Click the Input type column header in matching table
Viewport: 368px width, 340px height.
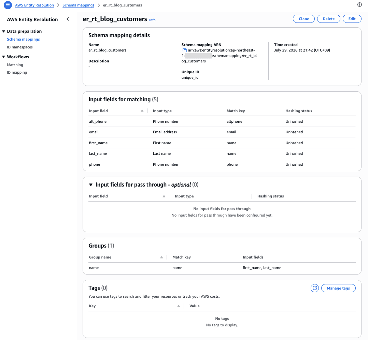162,111
